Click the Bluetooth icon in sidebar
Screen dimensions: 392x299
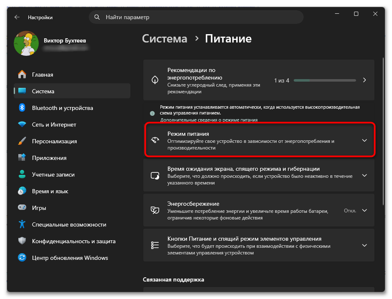[22, 107]
